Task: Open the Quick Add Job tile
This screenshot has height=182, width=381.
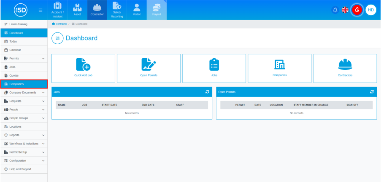Action: 83,68
